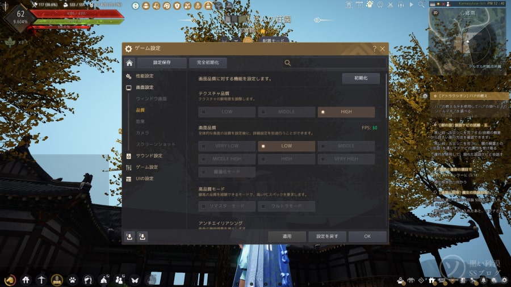Select スクリーンショット sub-item in sidebar
This screenshot has height=287, width=511.
click(x=156, y=144)
